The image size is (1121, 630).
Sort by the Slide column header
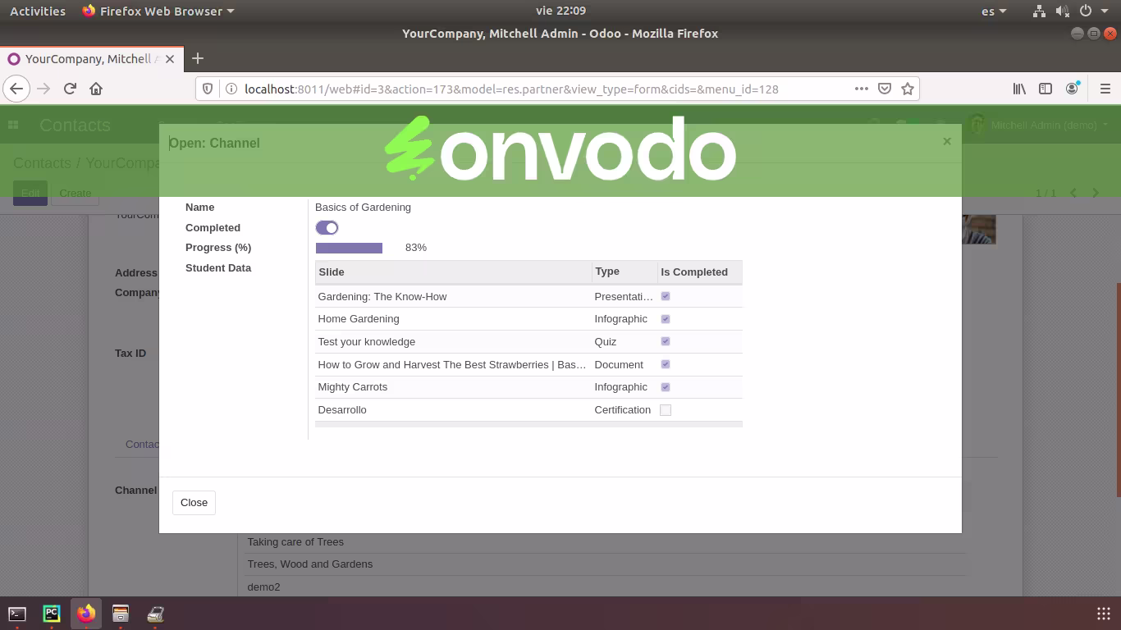tap(453, 272)
